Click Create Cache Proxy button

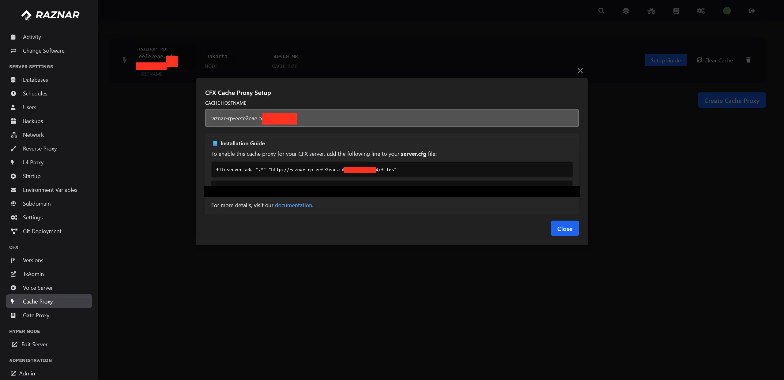click(732, 100)
